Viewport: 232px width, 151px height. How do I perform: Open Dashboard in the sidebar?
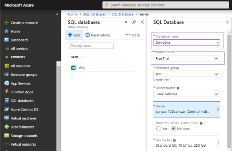coord(19,40)
